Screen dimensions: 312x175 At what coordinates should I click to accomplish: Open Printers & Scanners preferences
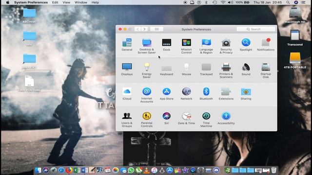[226, 70]
